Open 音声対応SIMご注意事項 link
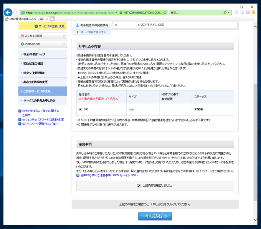The image size is (261, 229). click(x=109, y=175)
